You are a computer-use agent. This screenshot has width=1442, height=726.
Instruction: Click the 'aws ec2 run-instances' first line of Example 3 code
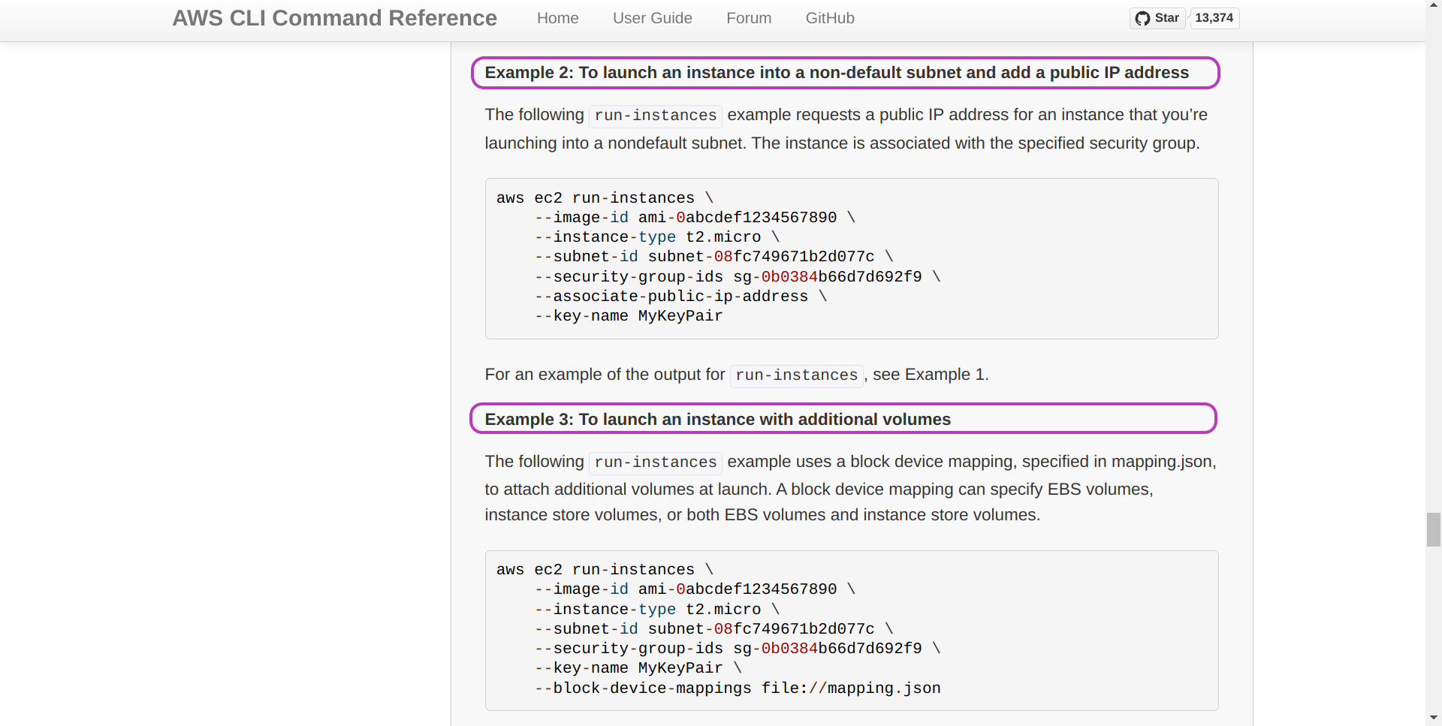pos(605,570)
